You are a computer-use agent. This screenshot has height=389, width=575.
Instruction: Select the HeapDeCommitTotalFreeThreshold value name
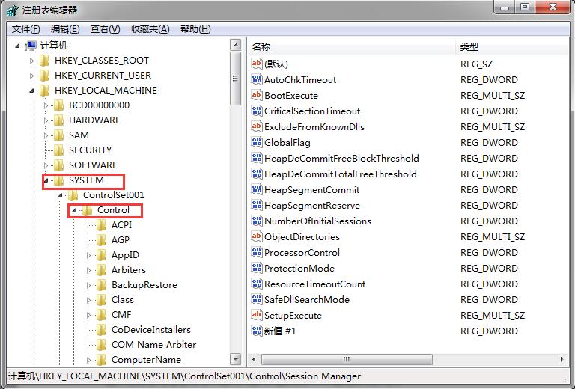[341, 174]
